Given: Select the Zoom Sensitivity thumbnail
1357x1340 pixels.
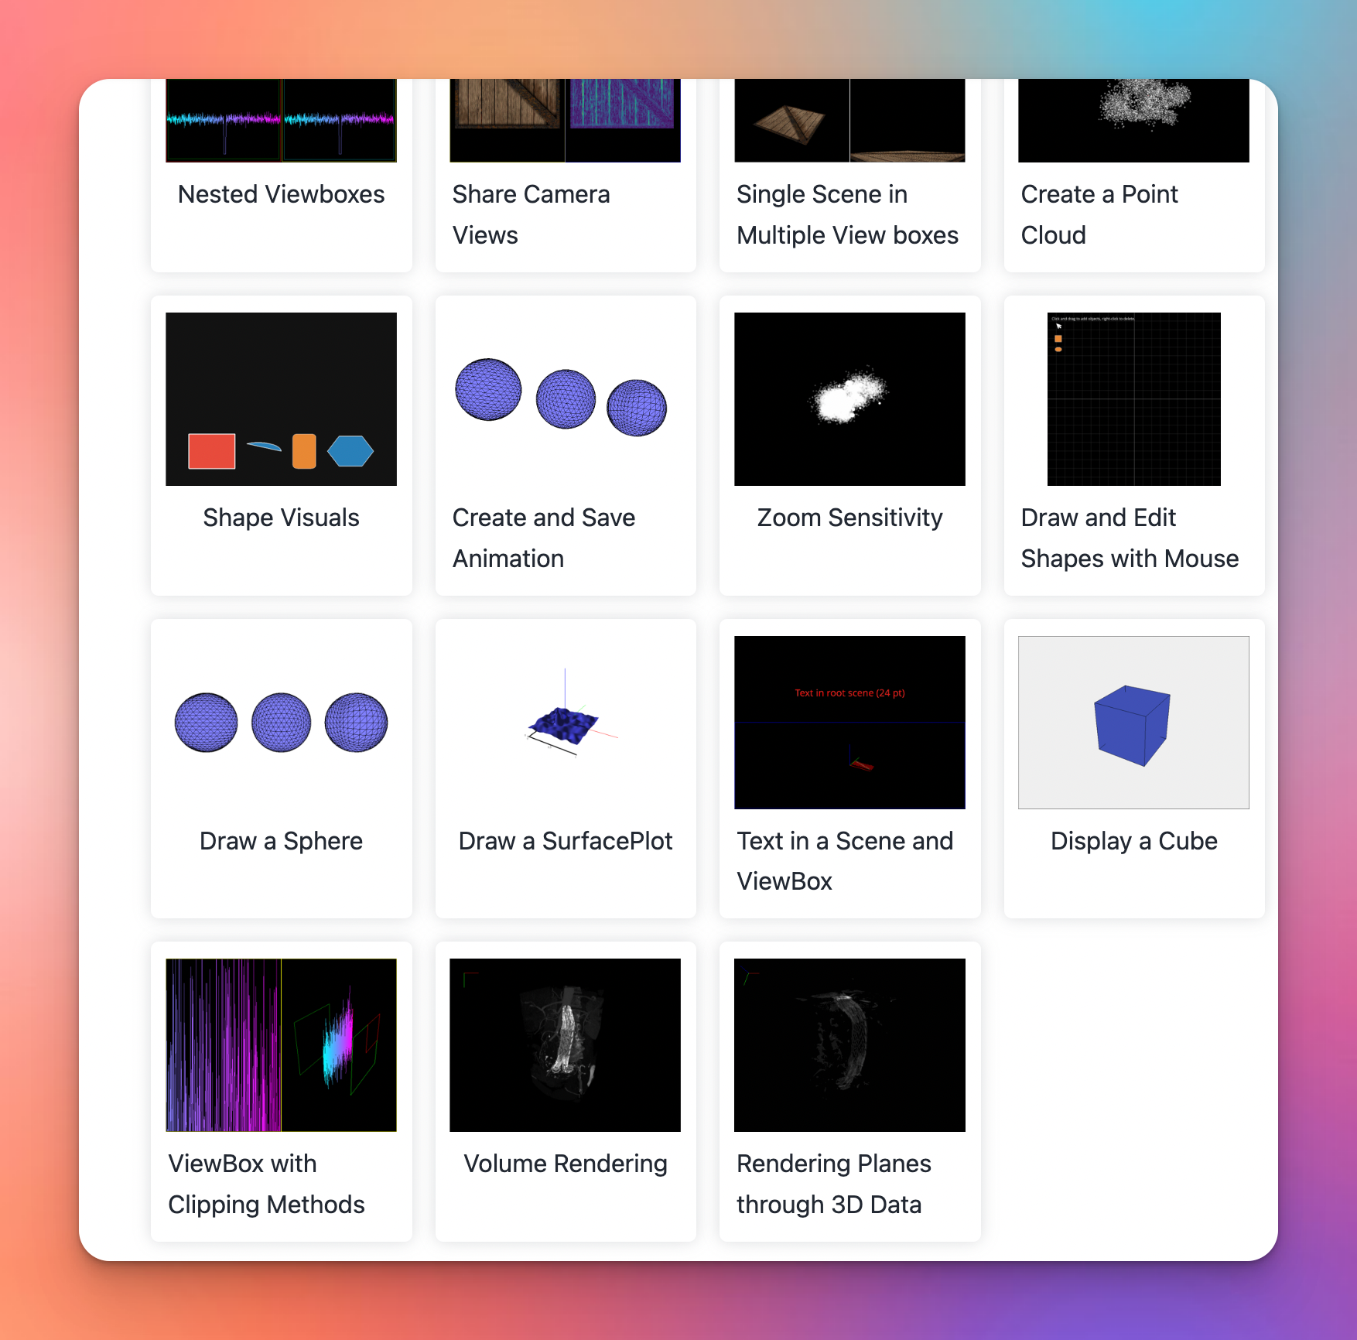Looking at the screenshot, I should (849, 399).
